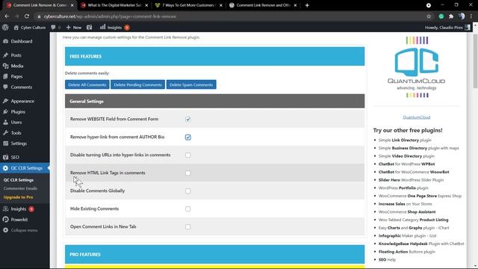
Task: Select the Pages icon in sidebar
Action: [x=5, y=76]
